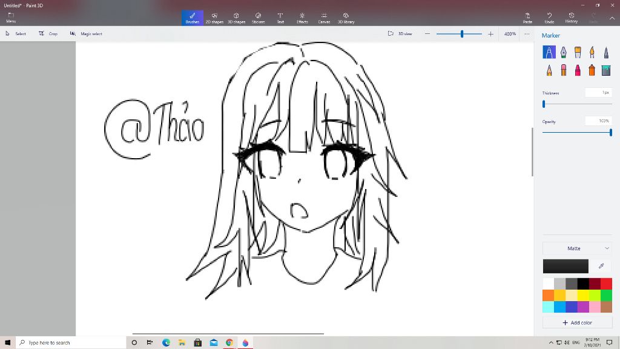
Task: Pick the light gray color swatch
Action: (559, 284)
